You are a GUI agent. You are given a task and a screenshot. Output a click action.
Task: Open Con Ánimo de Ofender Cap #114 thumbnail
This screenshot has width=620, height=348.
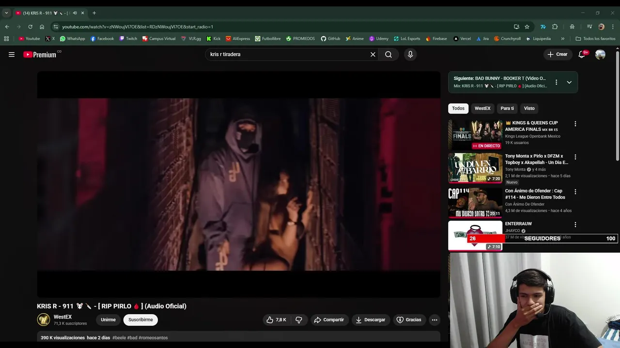coord(475,202)
